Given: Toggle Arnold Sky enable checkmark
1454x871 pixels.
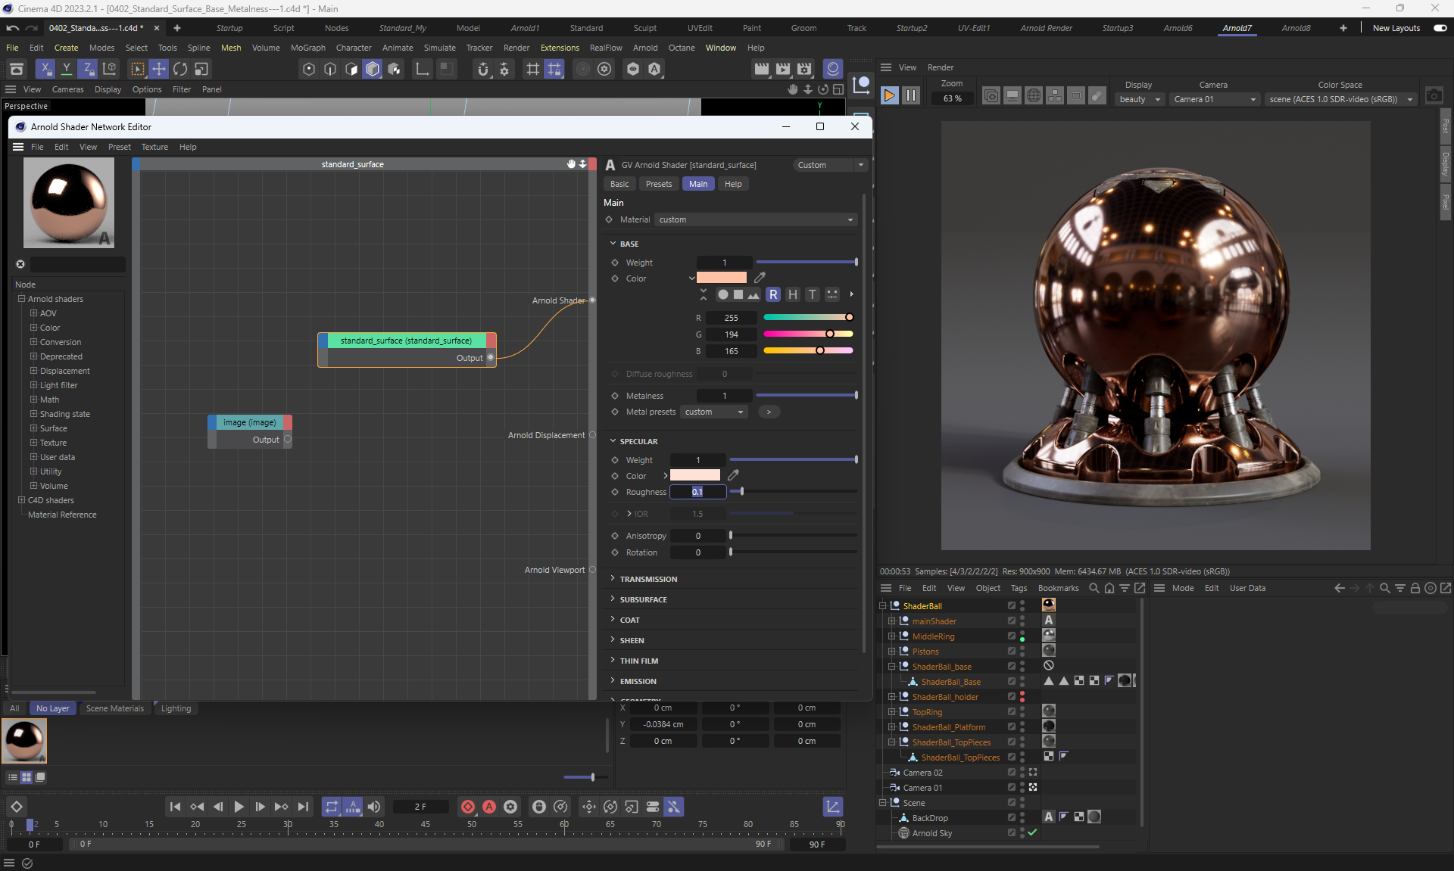Looking at the screenshot, I should click(1032, 832).
